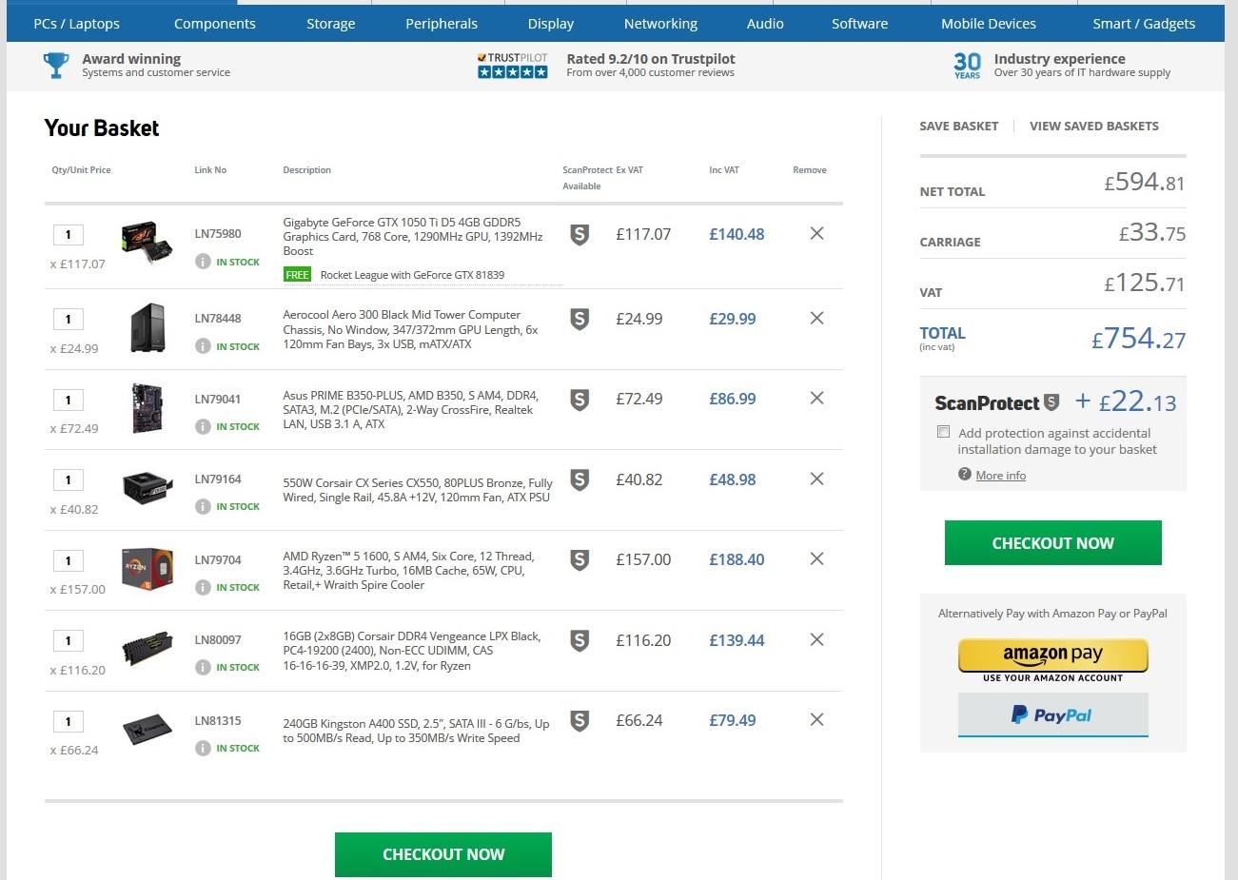Remove the Kingston A400 SSD from basket
The height and width of the screenshot is (880, 1238).
coord(816,720)
